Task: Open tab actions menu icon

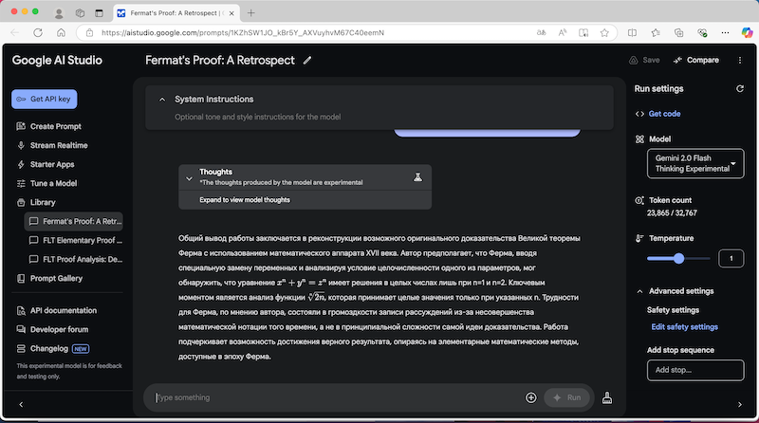Action: point(100,13)
